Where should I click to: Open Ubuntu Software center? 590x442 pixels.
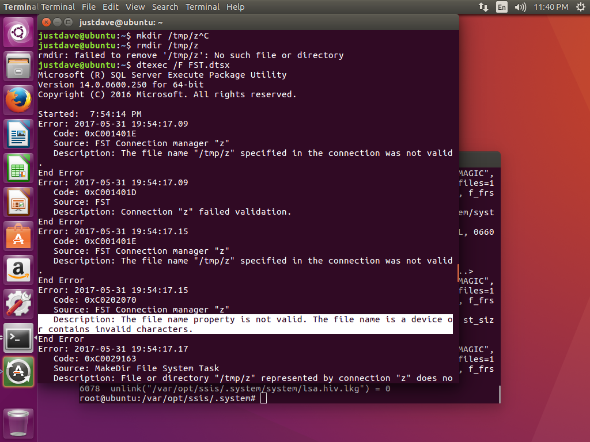pyautogui.click(x=18, y=237)
